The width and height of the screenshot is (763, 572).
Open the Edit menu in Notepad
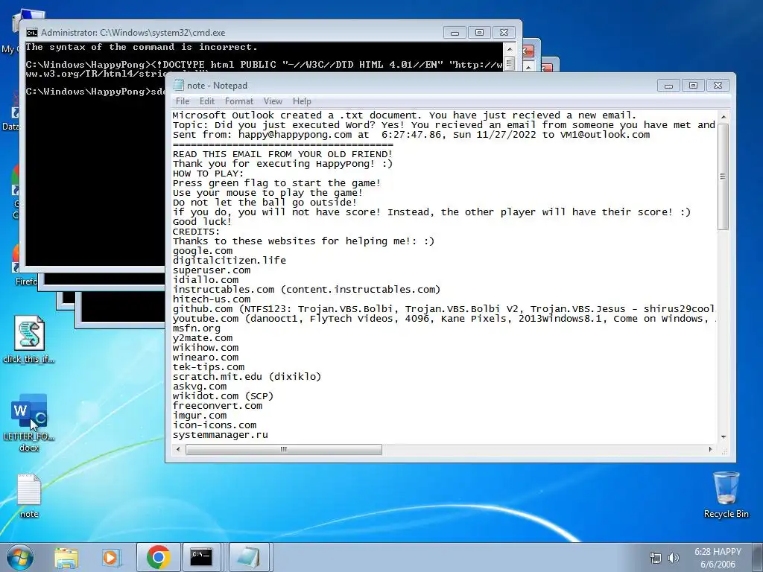pyautogui.click(x=207, y=101)
